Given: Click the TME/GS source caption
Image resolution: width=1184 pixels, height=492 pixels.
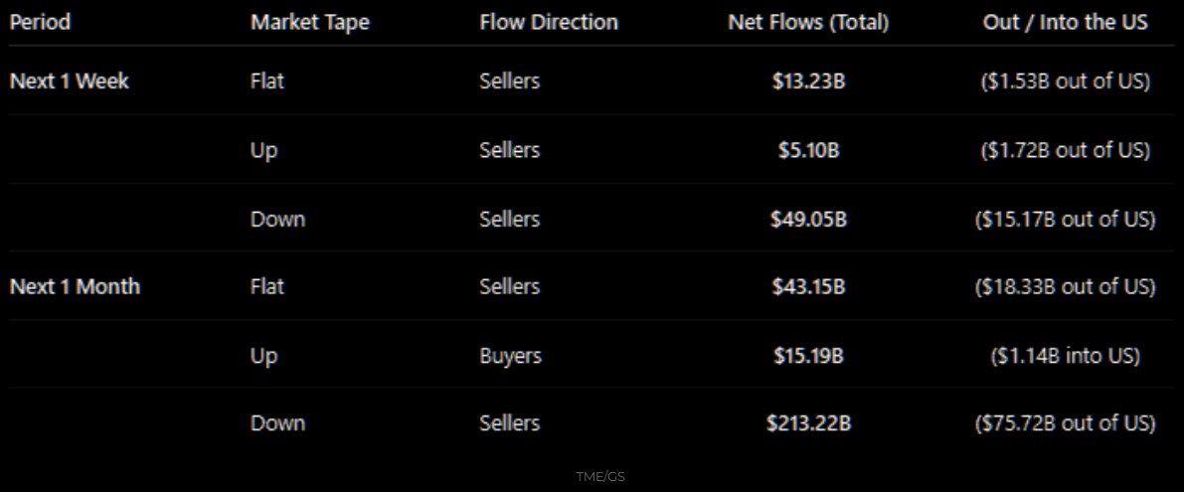Looking at the screenshot, I should (599, 477).
